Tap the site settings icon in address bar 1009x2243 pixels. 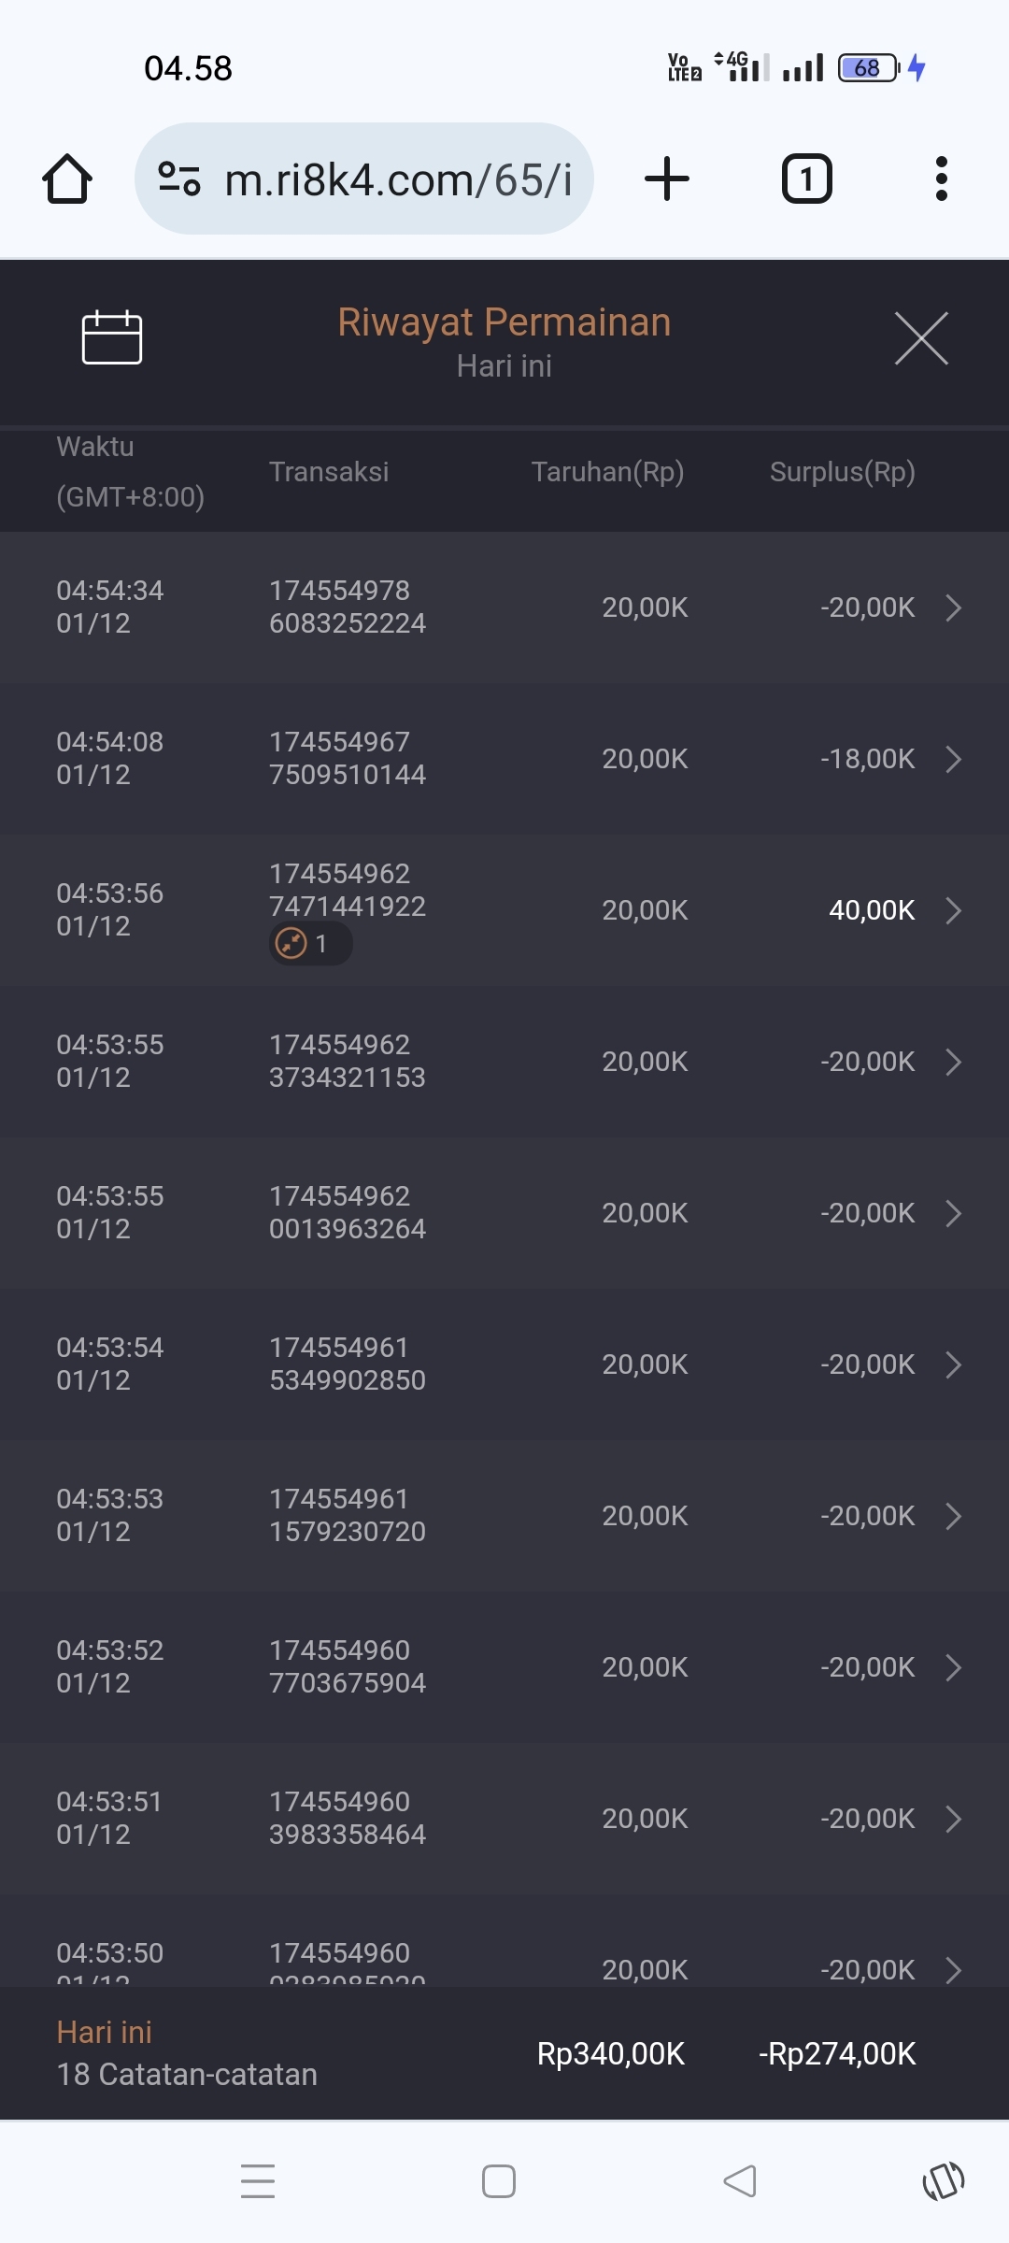pos(179,179)
